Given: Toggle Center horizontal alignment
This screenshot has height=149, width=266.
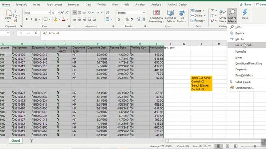Looking at the screenshot, I should tap(79, 19).
